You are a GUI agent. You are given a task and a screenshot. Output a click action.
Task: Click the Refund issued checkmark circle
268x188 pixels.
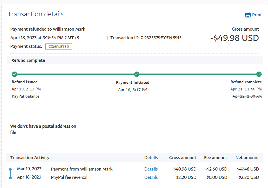14,74
